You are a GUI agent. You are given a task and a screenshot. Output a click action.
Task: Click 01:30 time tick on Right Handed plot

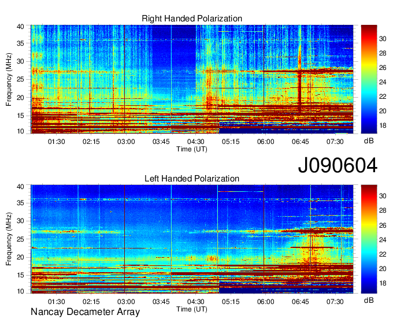57,142
